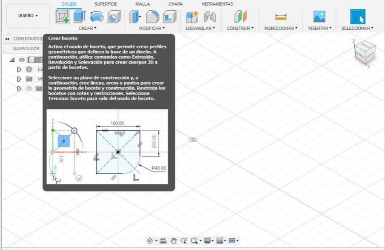Image resolution: width=385 pixels, height=250 pixels.
Task: Open the INSERTAR dropdown menu
Action: (x=320, y=28)
